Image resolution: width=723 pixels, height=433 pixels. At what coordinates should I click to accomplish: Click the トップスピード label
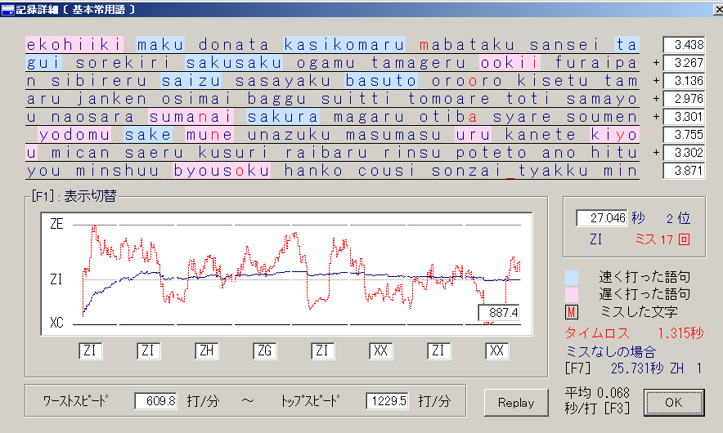[310, 401]
